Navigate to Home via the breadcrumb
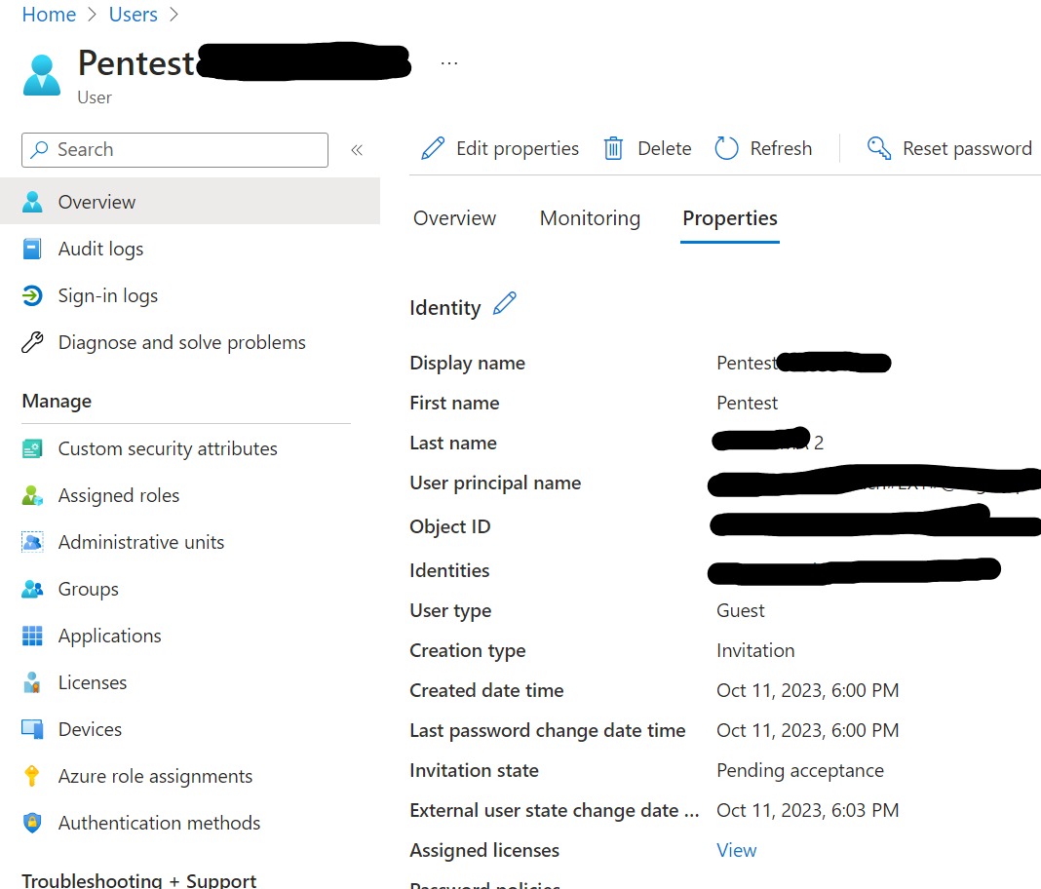 [x=49, y=14]
